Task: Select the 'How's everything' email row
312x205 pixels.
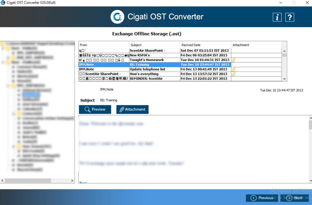Action: [180, 74]
